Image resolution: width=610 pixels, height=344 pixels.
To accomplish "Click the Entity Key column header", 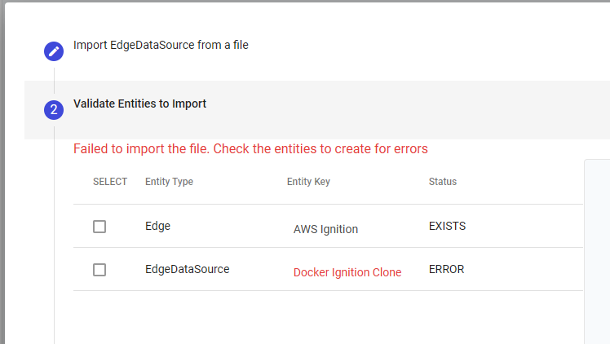I will [308, 182].
